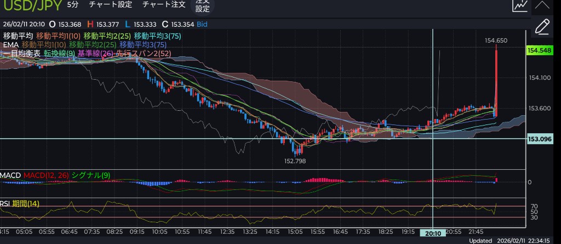Open the chart indicator icon at top right
Viewport: 561px width, 244px height.
click(520, 6)
